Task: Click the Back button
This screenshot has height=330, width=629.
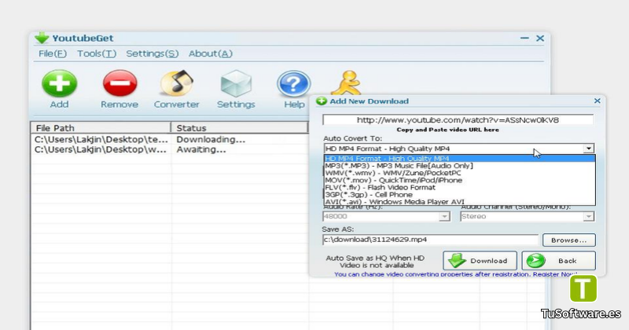Action: pos(558,261)
